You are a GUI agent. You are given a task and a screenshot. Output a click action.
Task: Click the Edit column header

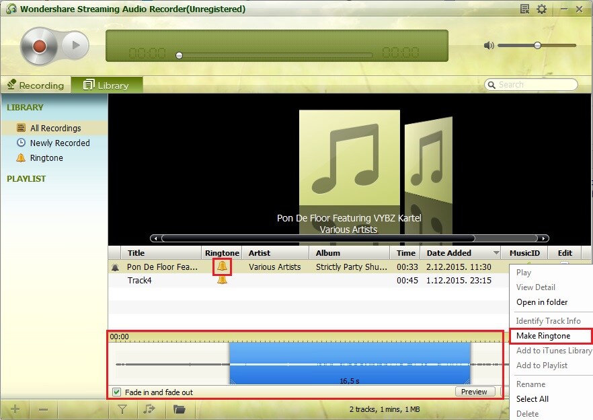pos(565,252)
